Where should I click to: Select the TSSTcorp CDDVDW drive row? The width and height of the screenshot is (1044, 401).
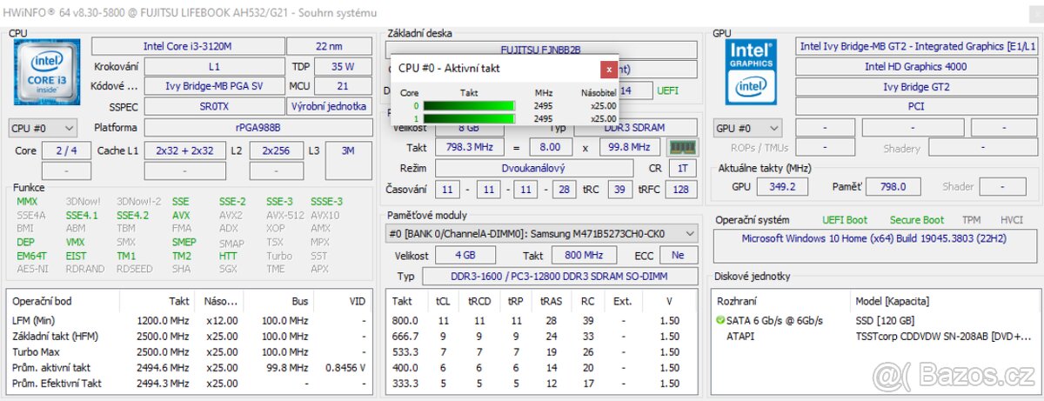tap(873, 336)
